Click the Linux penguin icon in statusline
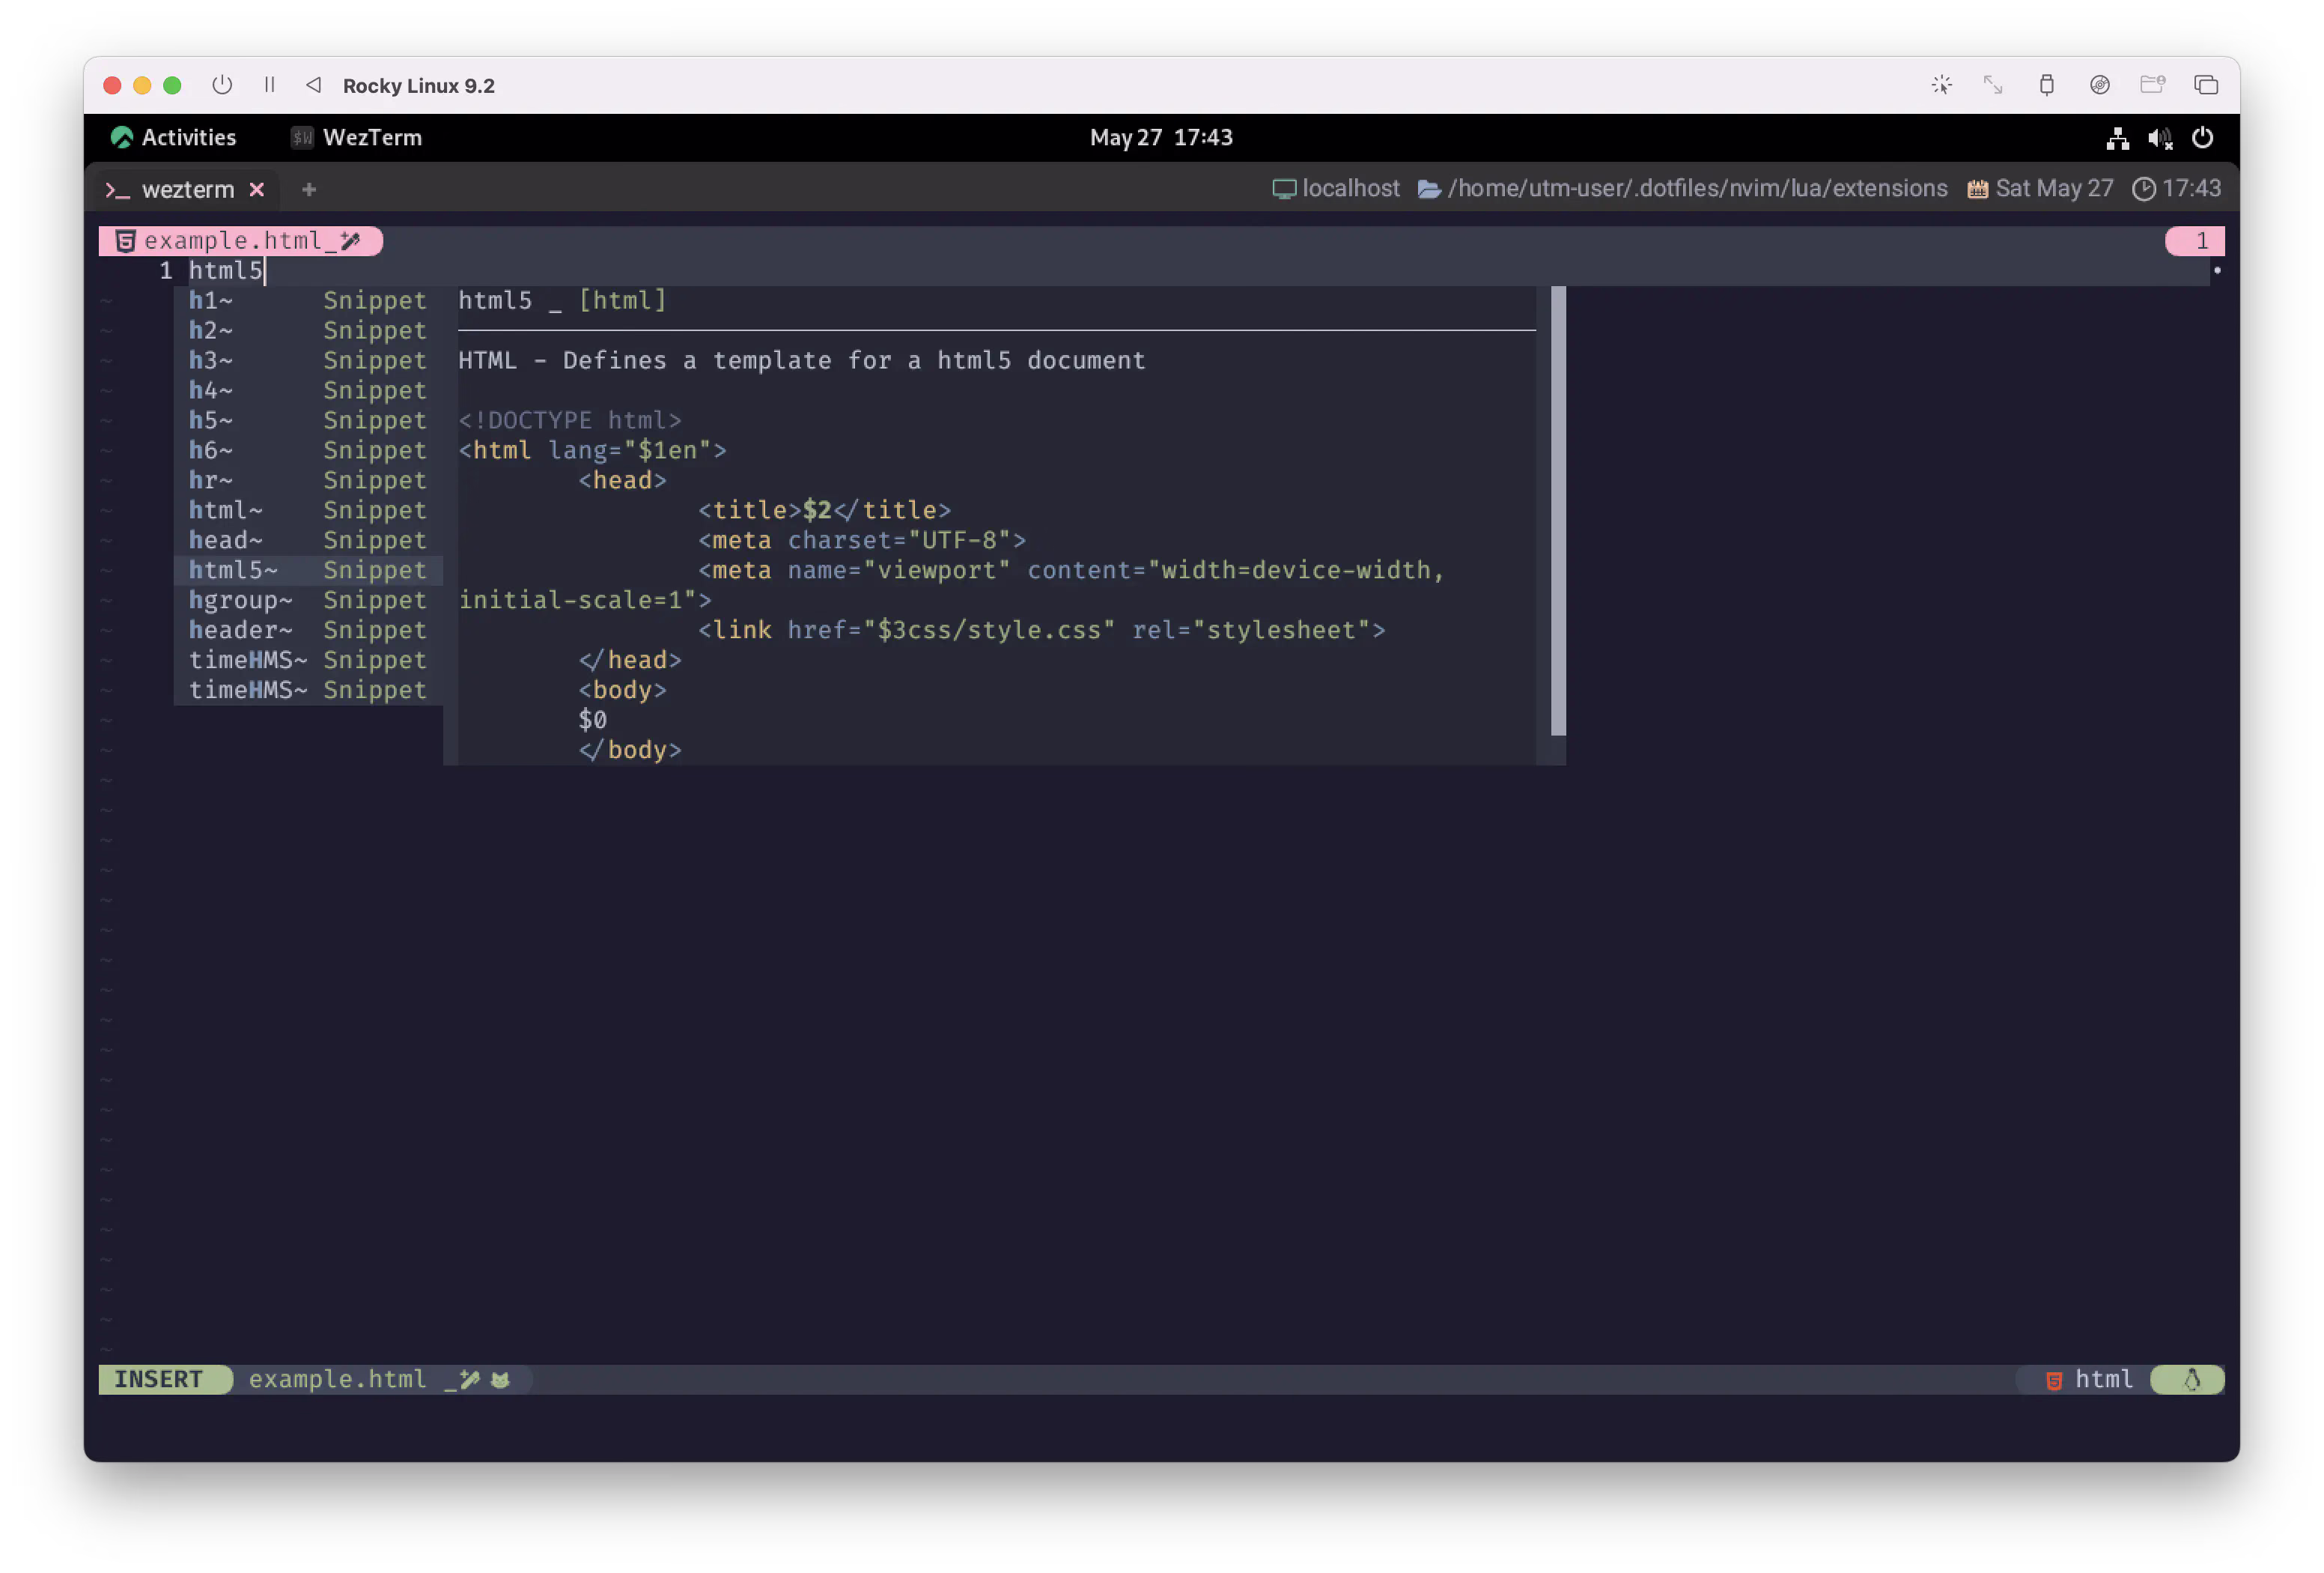 tap(2192, 1380)
